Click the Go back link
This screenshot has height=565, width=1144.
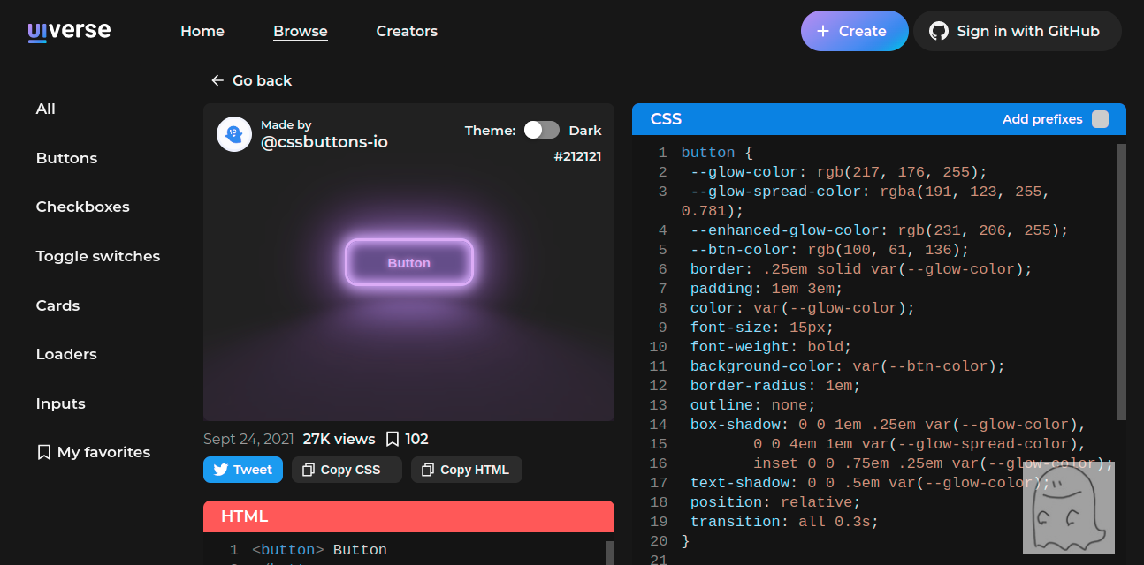click(251, 80)
